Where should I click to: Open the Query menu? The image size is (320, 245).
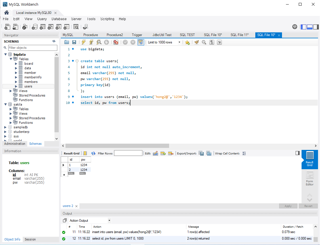coord(42,19)
